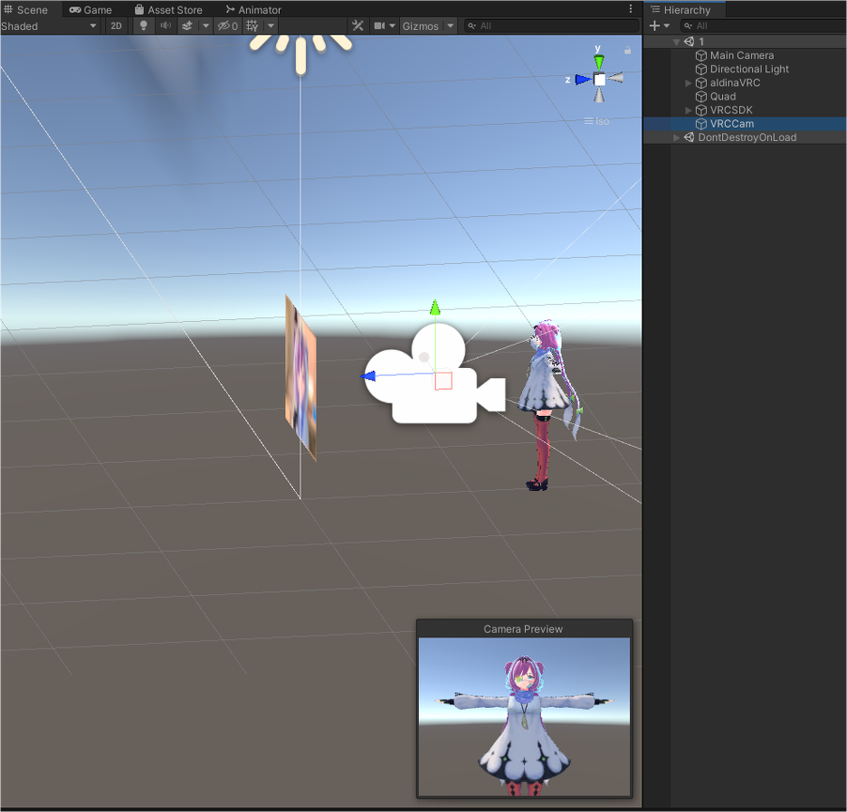Open the grid settings dropdown arrow
847x812 pixels.
[x=270, y=25]
